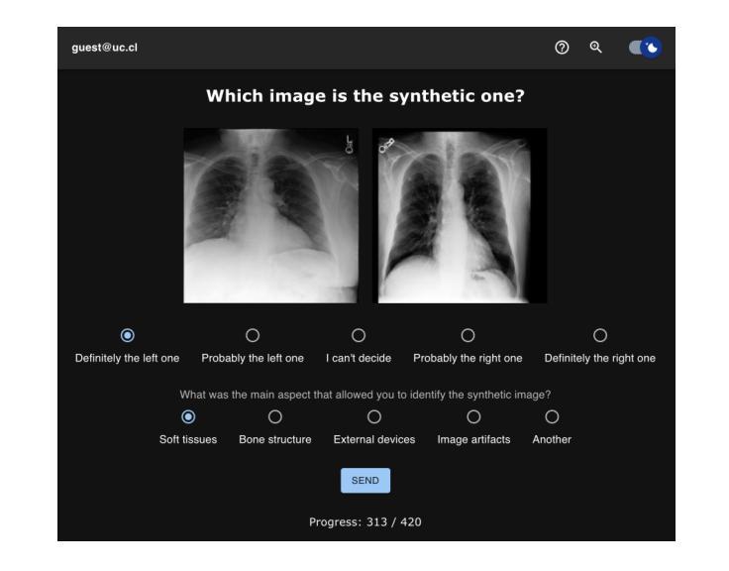Toggle the dark mode switch
This screenshot has height=571, width=729.
point(646,48)
